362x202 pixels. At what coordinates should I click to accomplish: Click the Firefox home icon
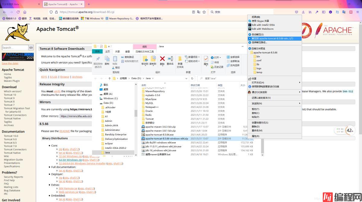(x=25, y=12)
